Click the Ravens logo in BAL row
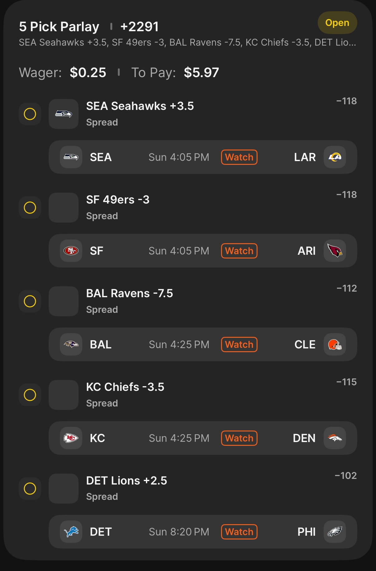Screen dimensions: 376x571 point(71,344)
